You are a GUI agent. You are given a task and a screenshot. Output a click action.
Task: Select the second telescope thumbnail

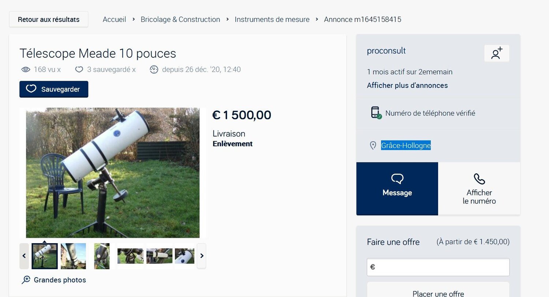[x=73, y=256]
